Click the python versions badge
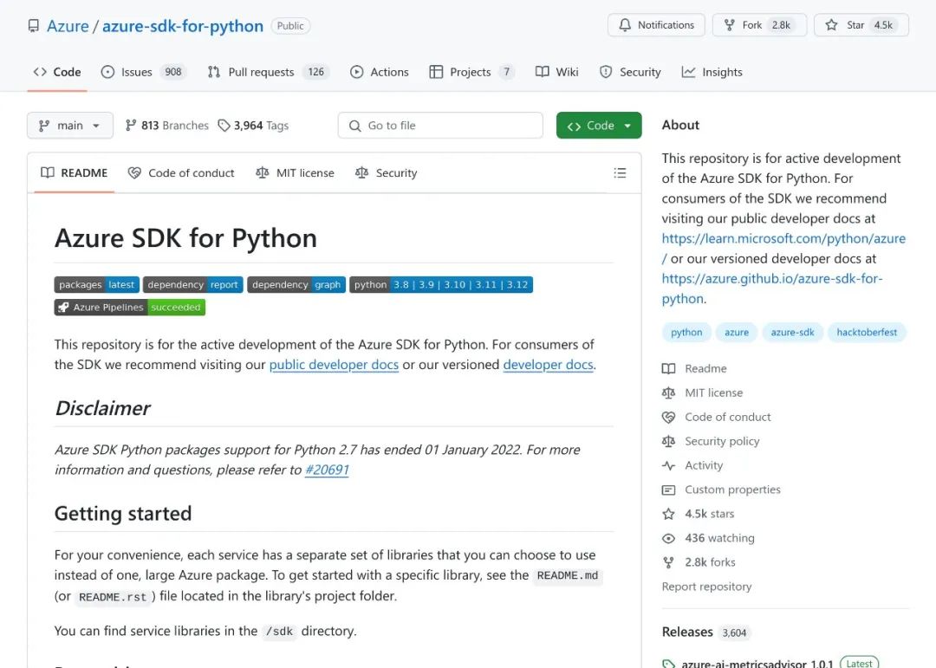This screenshot has width=936, height=668. (x=441, y=285)
